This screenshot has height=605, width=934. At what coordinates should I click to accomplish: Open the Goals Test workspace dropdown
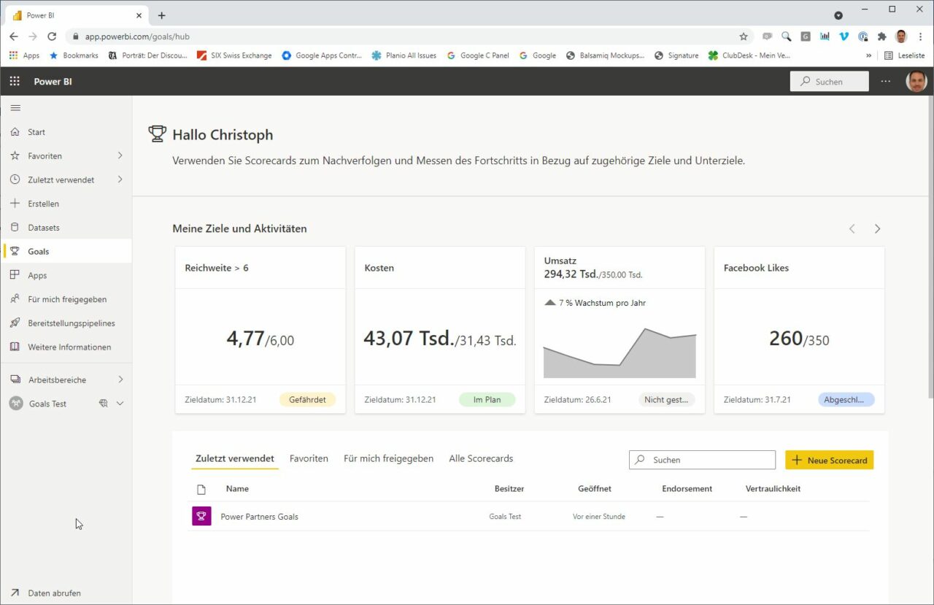tap(120, 403)
